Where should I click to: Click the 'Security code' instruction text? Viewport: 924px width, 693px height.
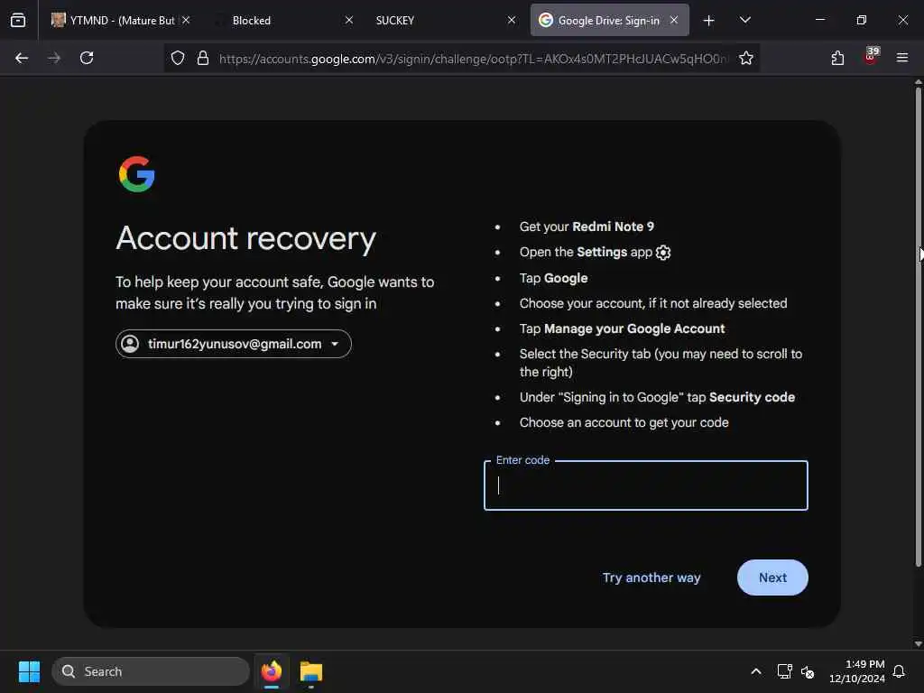[x=752, y=397]
